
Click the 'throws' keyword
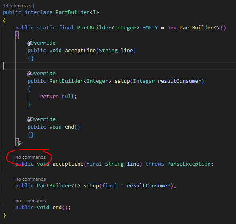pos(155,164)
